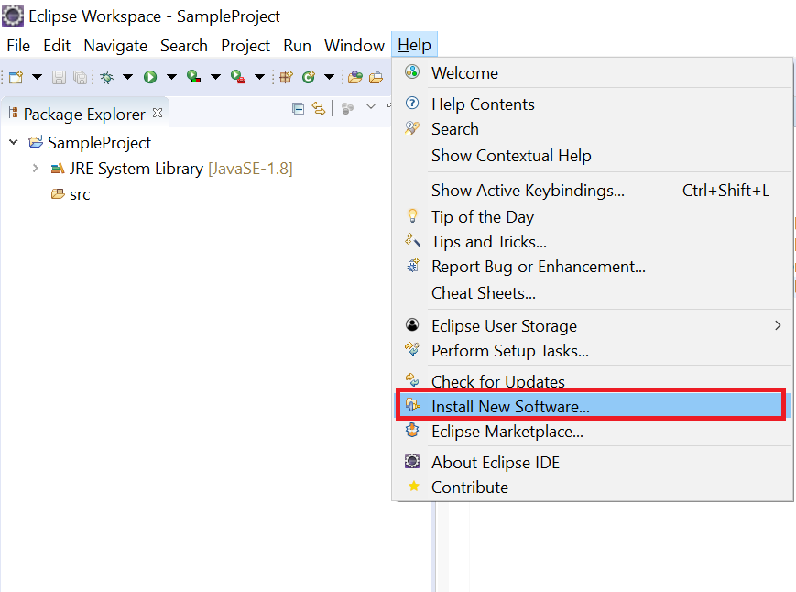
Task: Save the current editor with the Save icon
Action: [59, 77]
